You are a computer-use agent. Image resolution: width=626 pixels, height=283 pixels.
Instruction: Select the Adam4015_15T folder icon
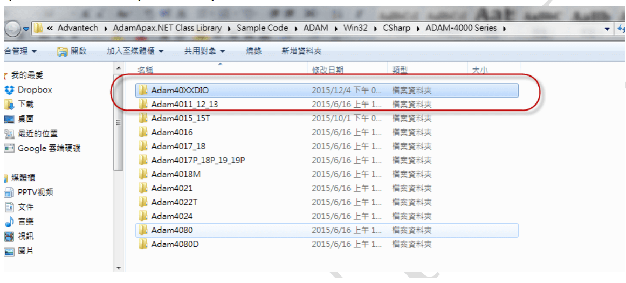coord(143,119)
